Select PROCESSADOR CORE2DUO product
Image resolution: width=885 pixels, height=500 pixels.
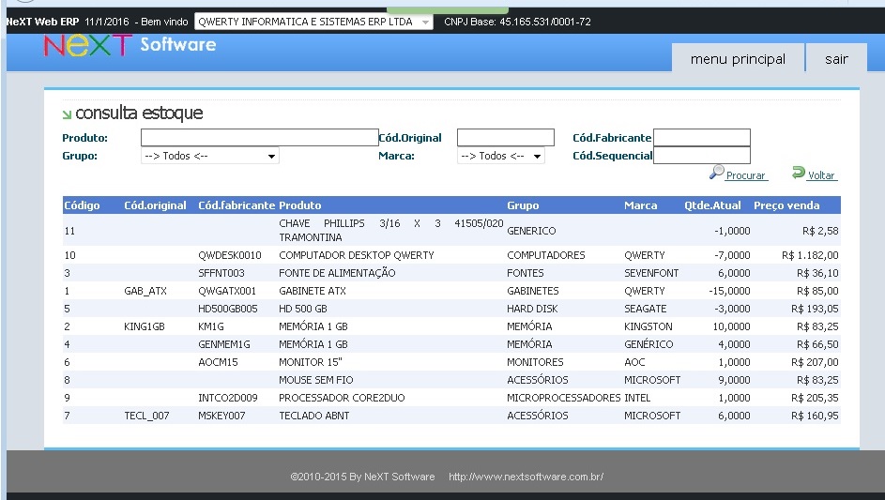(x=342, y=398)
